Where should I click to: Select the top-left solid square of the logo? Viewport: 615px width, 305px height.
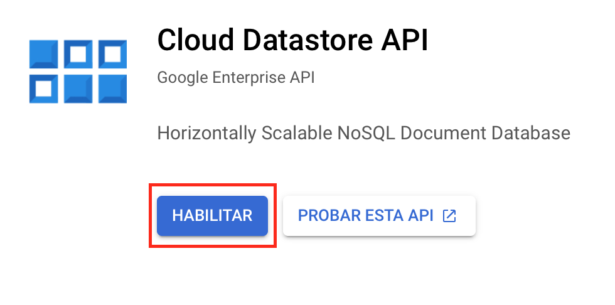click(43, 54)
